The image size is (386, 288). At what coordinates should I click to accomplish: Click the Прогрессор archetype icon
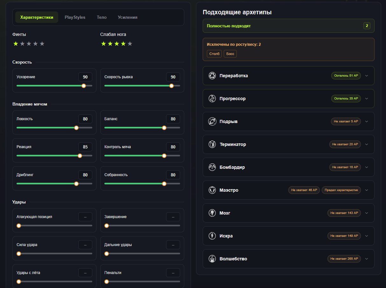click(212, 99)
